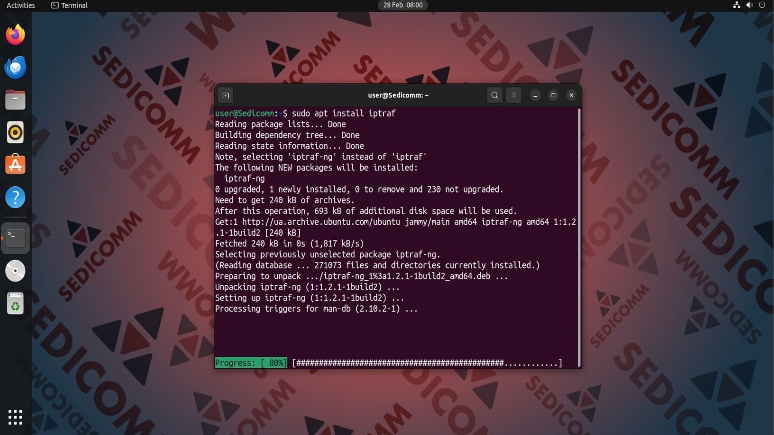
Task: Click the Terminal dock icon
Action: tap(15, 238)
